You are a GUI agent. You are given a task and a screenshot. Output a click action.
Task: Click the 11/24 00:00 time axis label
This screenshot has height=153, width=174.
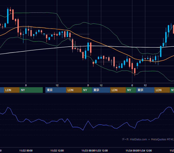coord(132,150)
